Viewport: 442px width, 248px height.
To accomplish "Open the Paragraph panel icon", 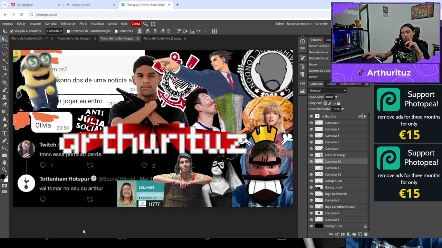I will click(302, 74).
